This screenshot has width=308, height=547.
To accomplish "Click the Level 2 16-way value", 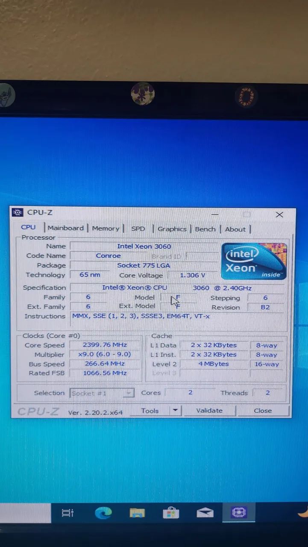I will coord(267,365).
